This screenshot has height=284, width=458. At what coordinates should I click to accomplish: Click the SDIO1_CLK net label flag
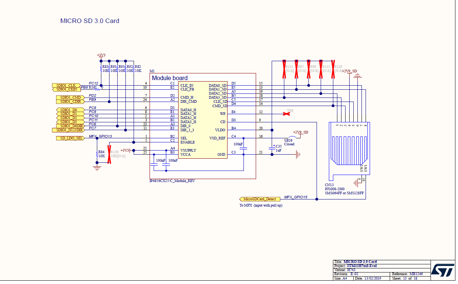66,86
